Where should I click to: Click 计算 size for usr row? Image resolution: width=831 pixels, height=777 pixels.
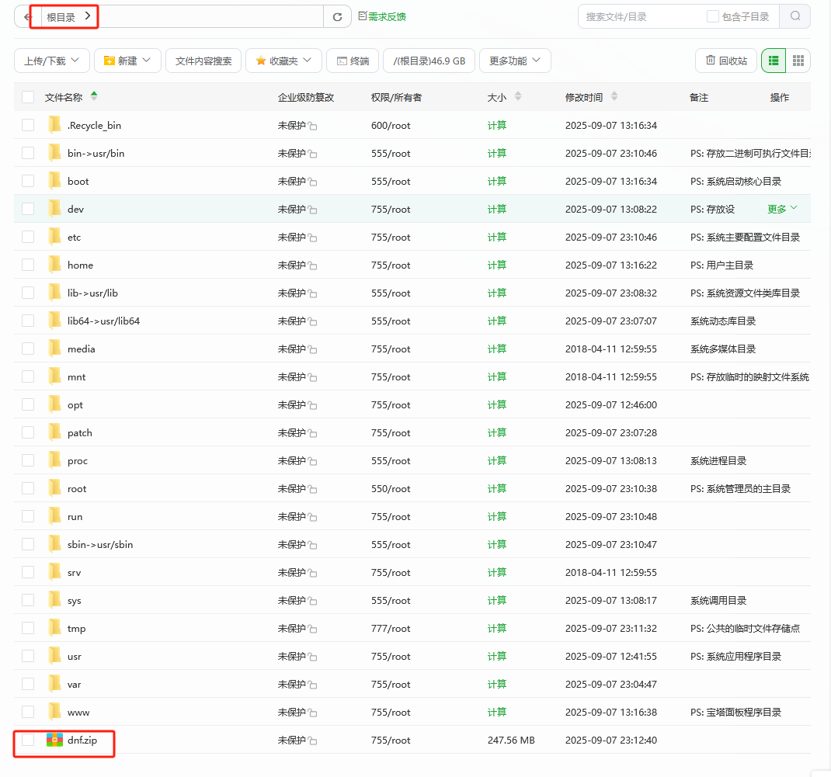(x=496, y=656)
